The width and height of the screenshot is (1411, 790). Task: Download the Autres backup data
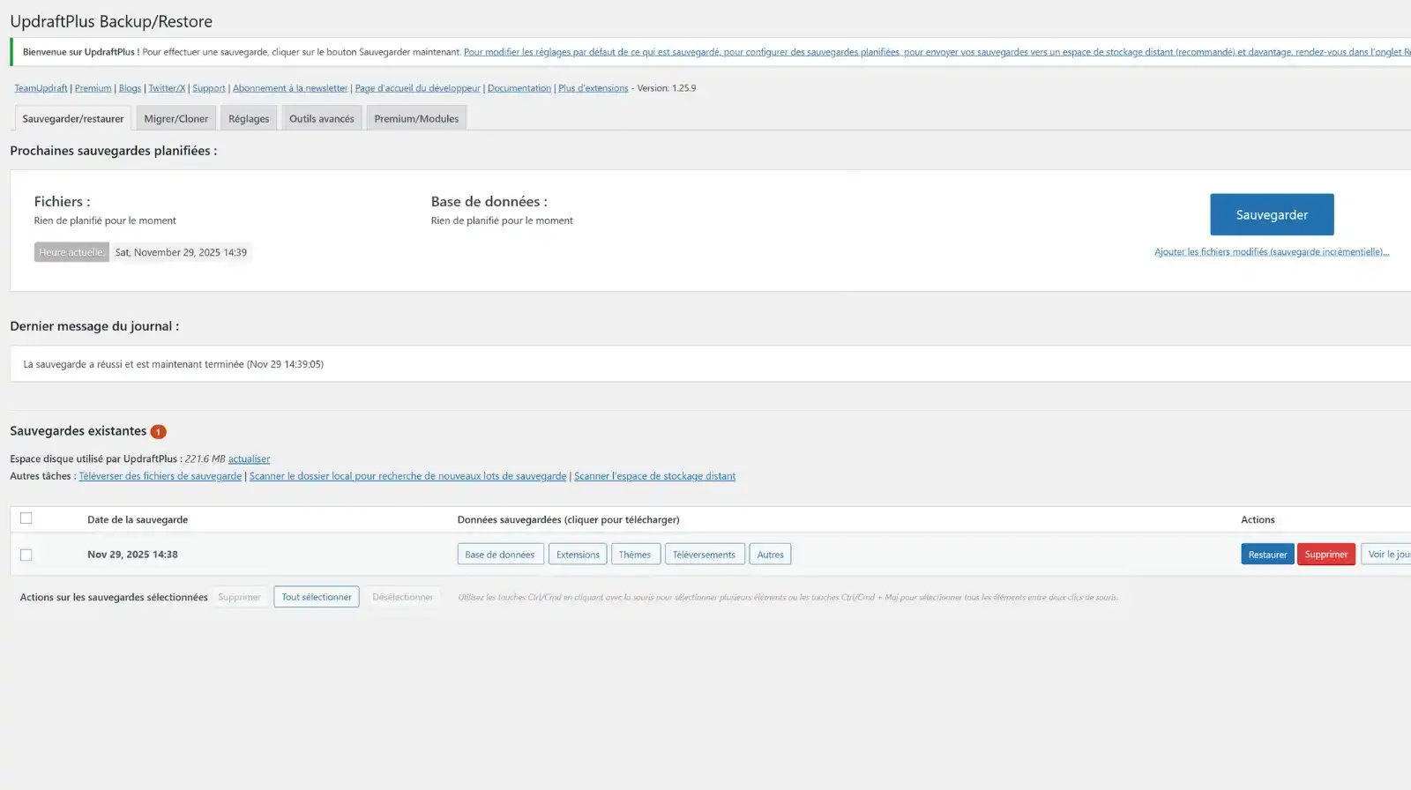769,555
